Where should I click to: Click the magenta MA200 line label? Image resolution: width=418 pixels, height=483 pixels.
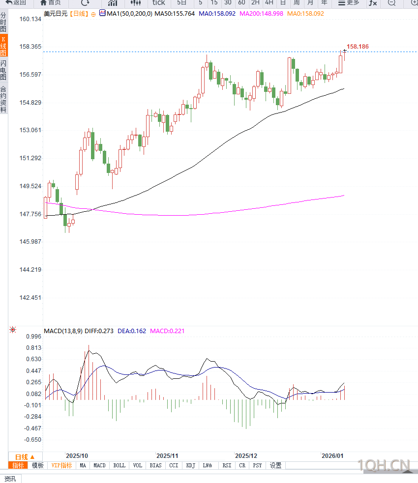pyautogui.click(x=261, y=14)
